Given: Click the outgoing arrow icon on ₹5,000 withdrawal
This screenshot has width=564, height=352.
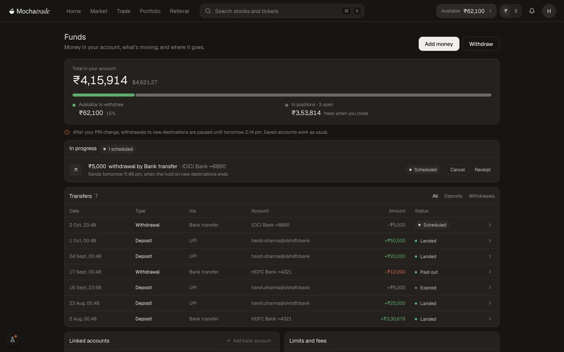Looking at the screenshot, I should click(x=75, y=170).
